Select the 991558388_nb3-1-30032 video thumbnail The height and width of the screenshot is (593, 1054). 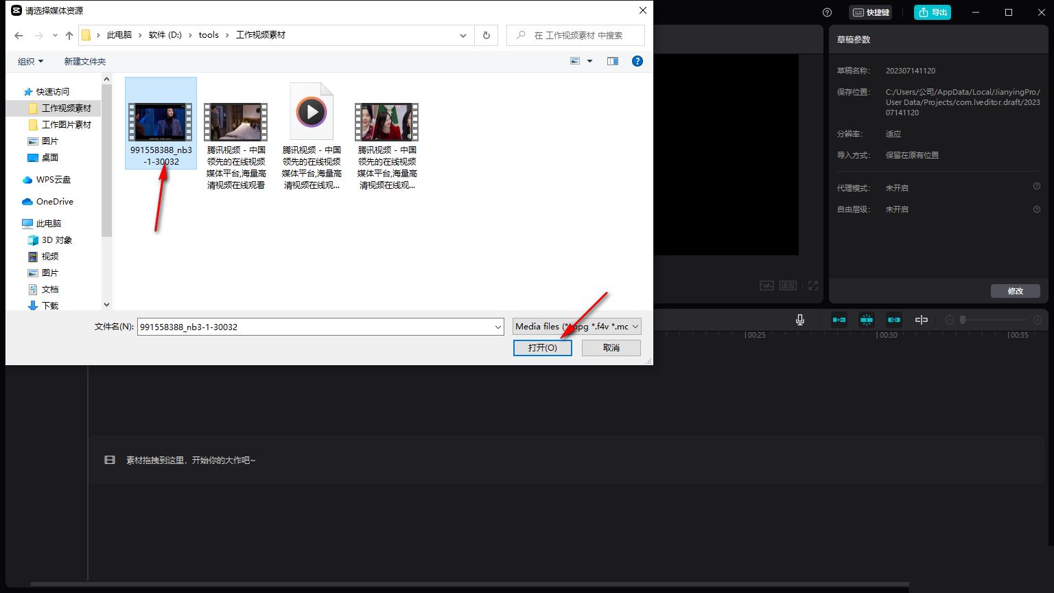161,124
